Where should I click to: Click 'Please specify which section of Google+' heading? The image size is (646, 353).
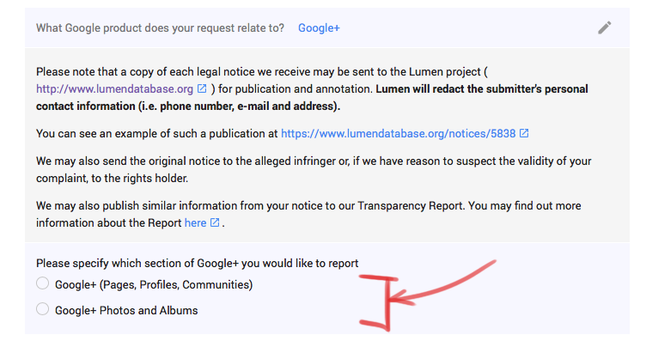(x=197, y=263)
